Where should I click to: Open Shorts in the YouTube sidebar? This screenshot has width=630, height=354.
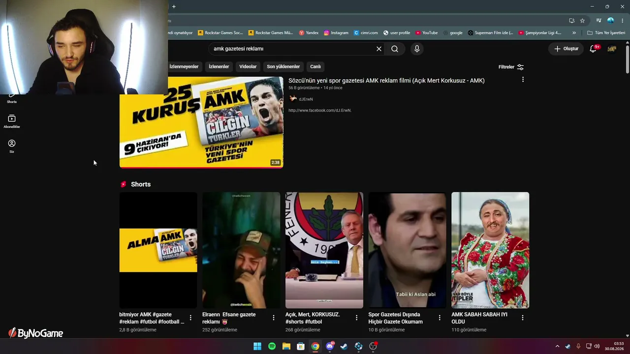coord(12,97)
